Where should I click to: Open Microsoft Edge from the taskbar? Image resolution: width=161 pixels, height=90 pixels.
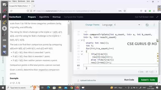click(48, 88)
